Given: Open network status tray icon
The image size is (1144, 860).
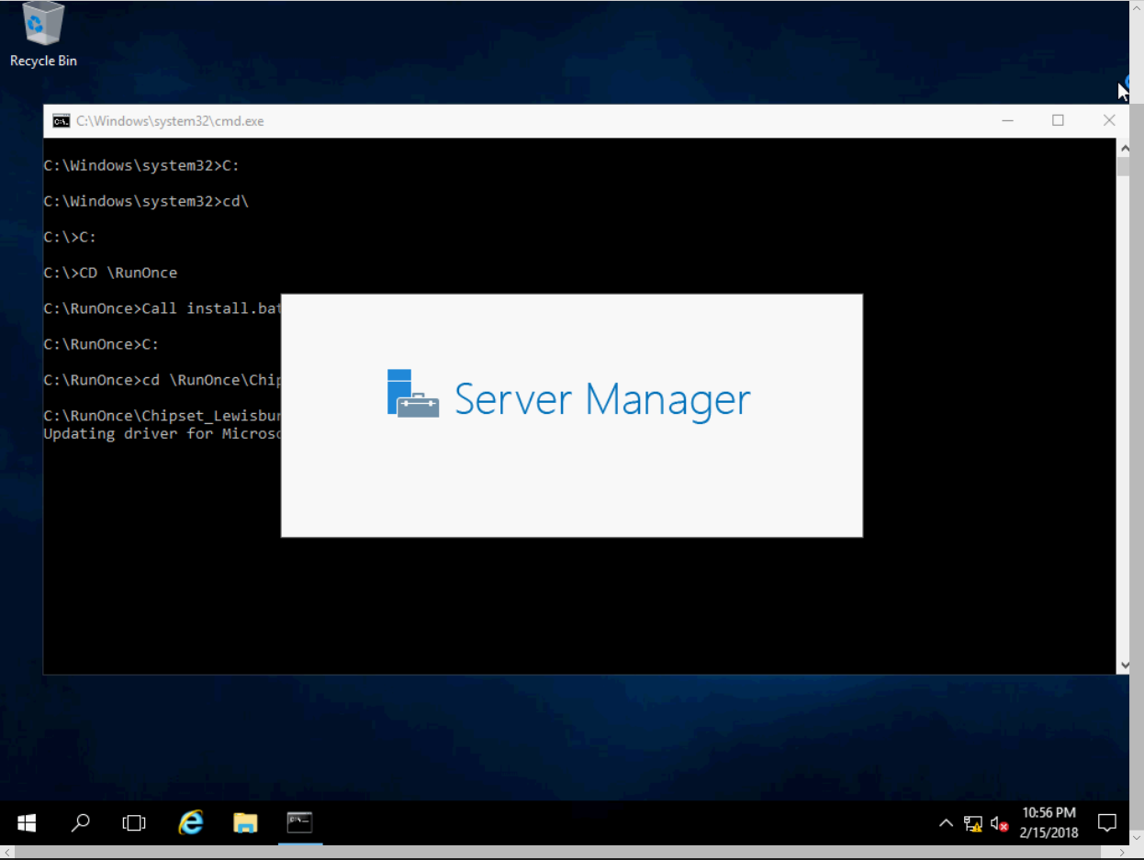Looking at the screenshot, I should 973,823.
